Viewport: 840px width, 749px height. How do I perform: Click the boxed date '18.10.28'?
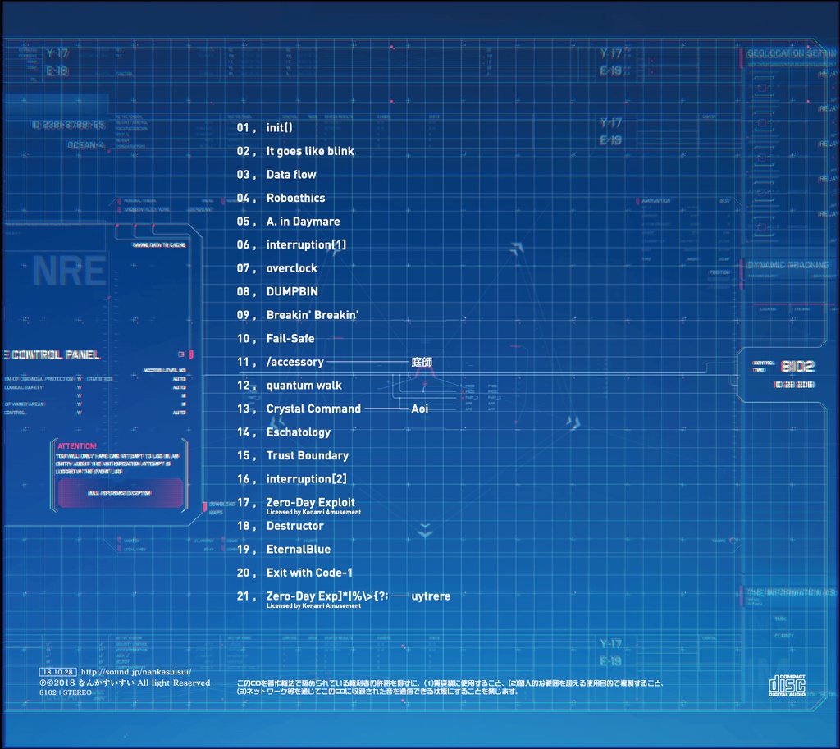click(58, 672)
